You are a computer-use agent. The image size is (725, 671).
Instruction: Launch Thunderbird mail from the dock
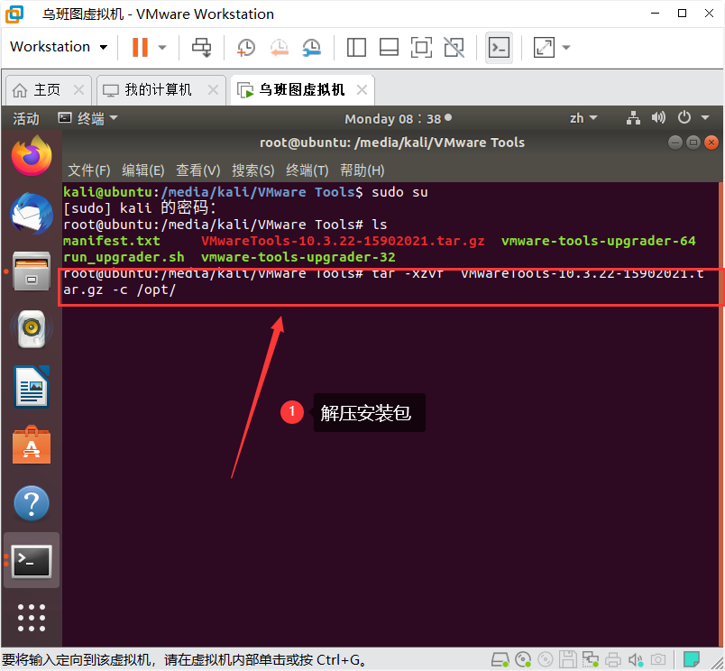[x=32, y=214]
